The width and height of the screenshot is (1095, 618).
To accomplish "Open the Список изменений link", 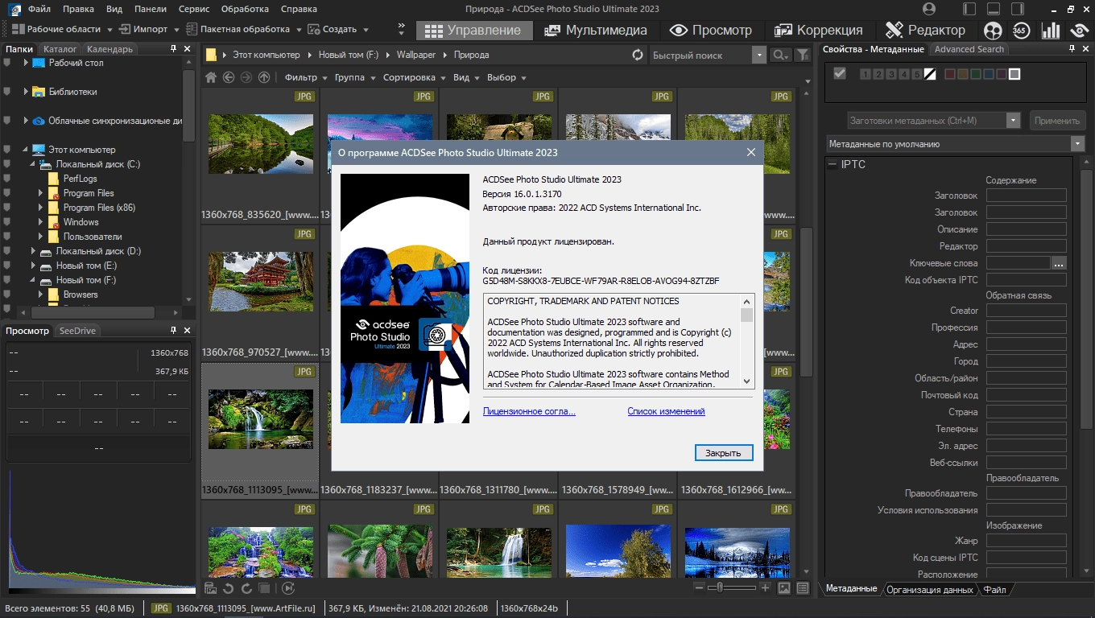I will pos(666,411).
